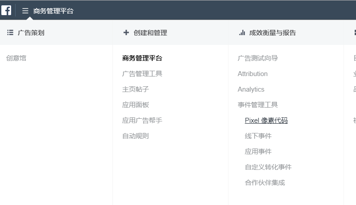The height and width of the screenshot is (205, 356).
Task: Open 应用面板
Action: (136, 105)
